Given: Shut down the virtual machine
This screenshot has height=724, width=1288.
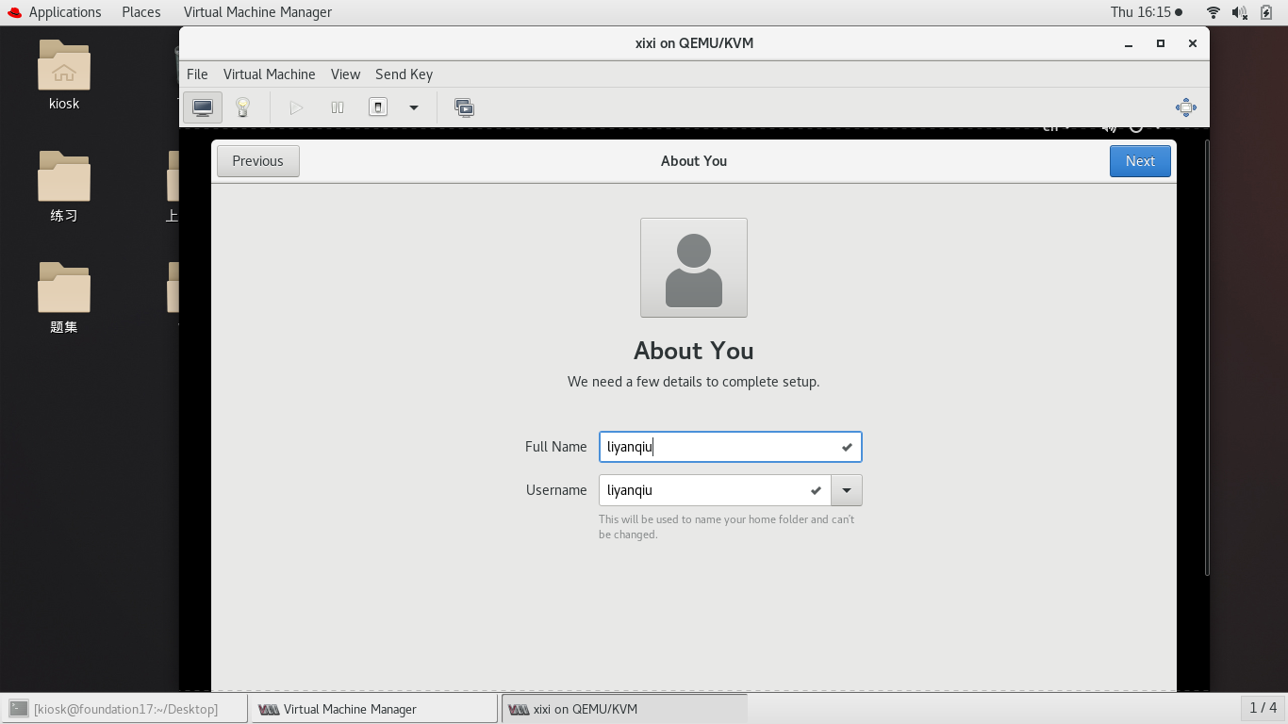Looking at the screenshot, I should click(x=378, y=107).
